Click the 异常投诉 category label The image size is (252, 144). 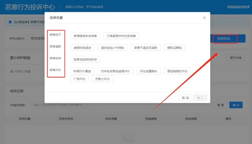[x=55, y=58]
